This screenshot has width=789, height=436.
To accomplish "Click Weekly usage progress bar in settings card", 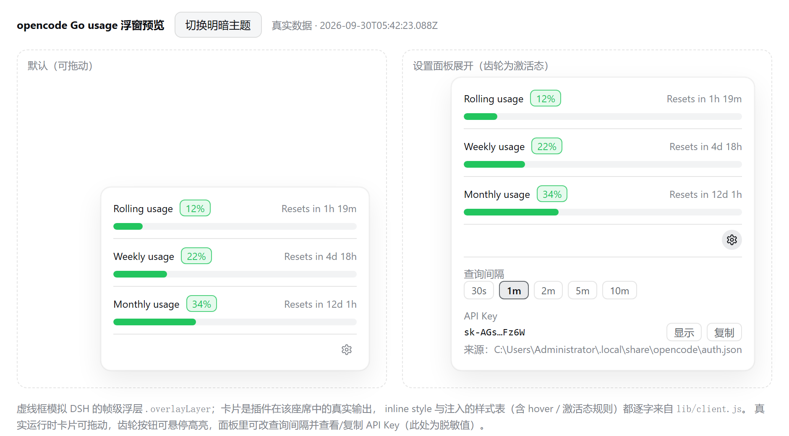I will pyautogui.click(x=603, y=164).
